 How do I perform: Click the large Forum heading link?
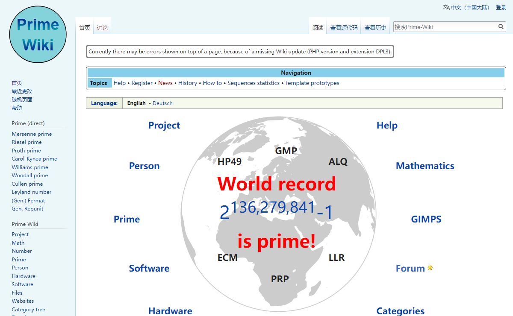(410, 269)
